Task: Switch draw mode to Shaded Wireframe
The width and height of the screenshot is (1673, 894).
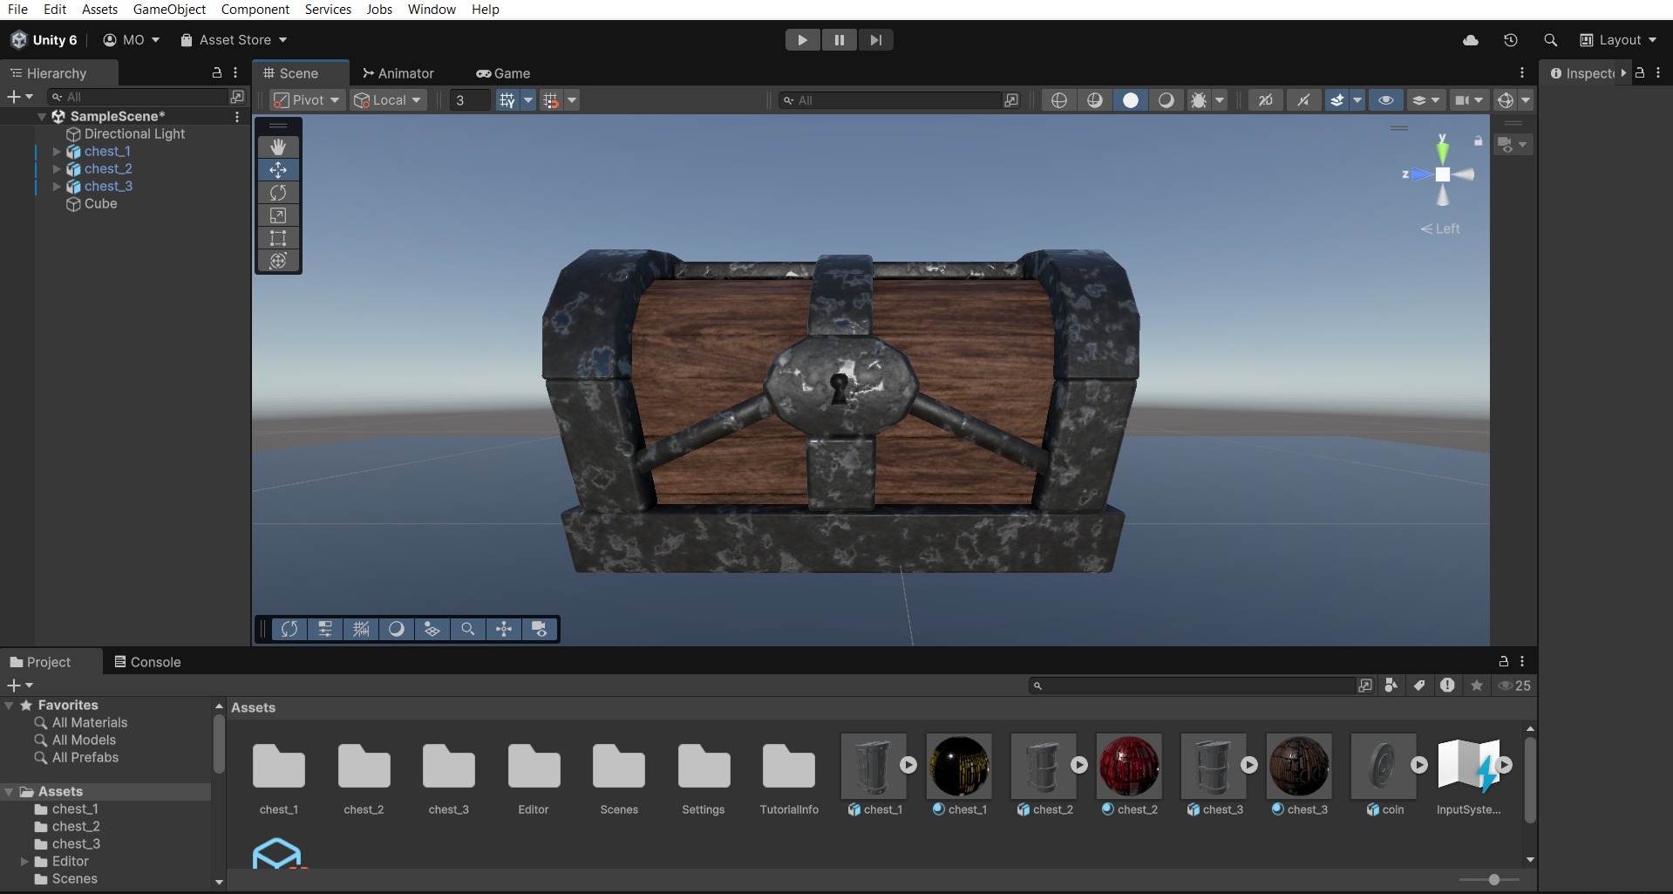Action: coord(1095,100)
